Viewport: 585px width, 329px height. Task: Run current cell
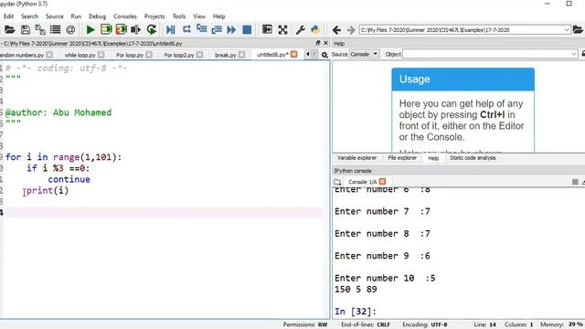pos(106,29)
